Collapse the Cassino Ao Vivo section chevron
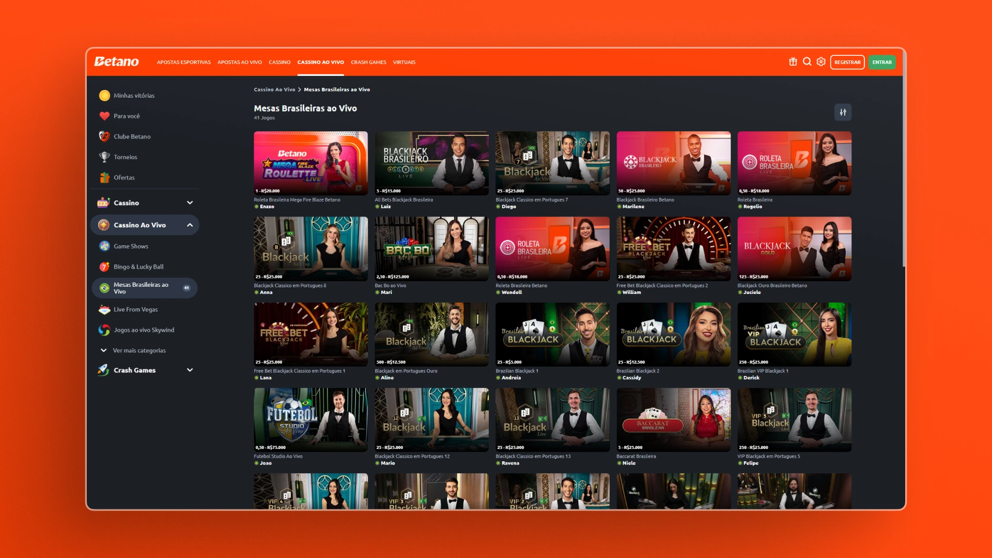 (x=190, y=225)
